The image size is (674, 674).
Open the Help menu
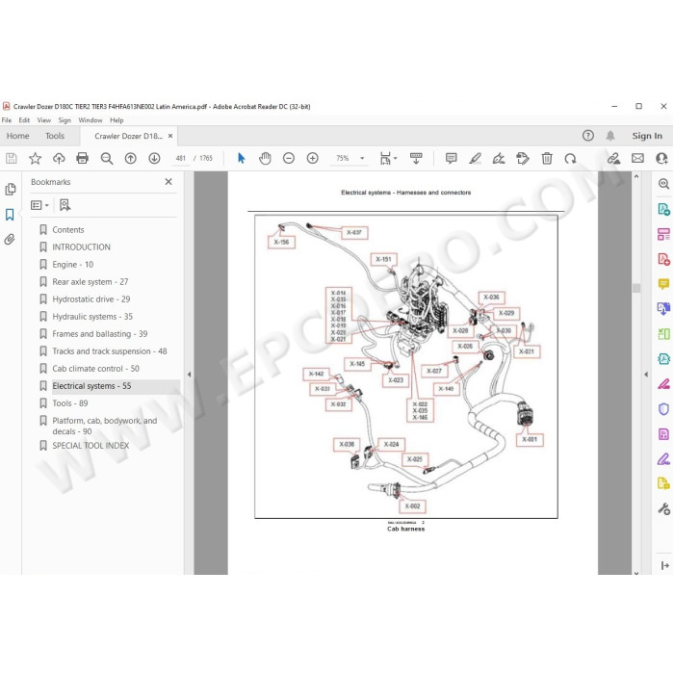(x=117, y=120)
